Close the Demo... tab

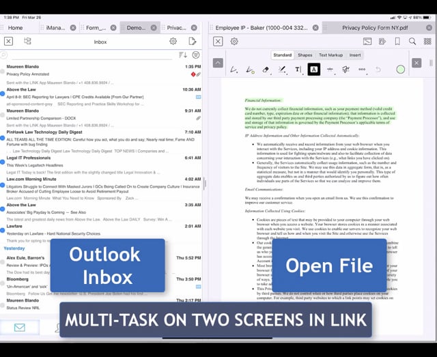pyautogui.click(x=154, y=28)
